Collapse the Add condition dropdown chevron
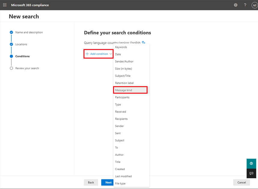This screenshot has height=189, width=258. [111, 54]
